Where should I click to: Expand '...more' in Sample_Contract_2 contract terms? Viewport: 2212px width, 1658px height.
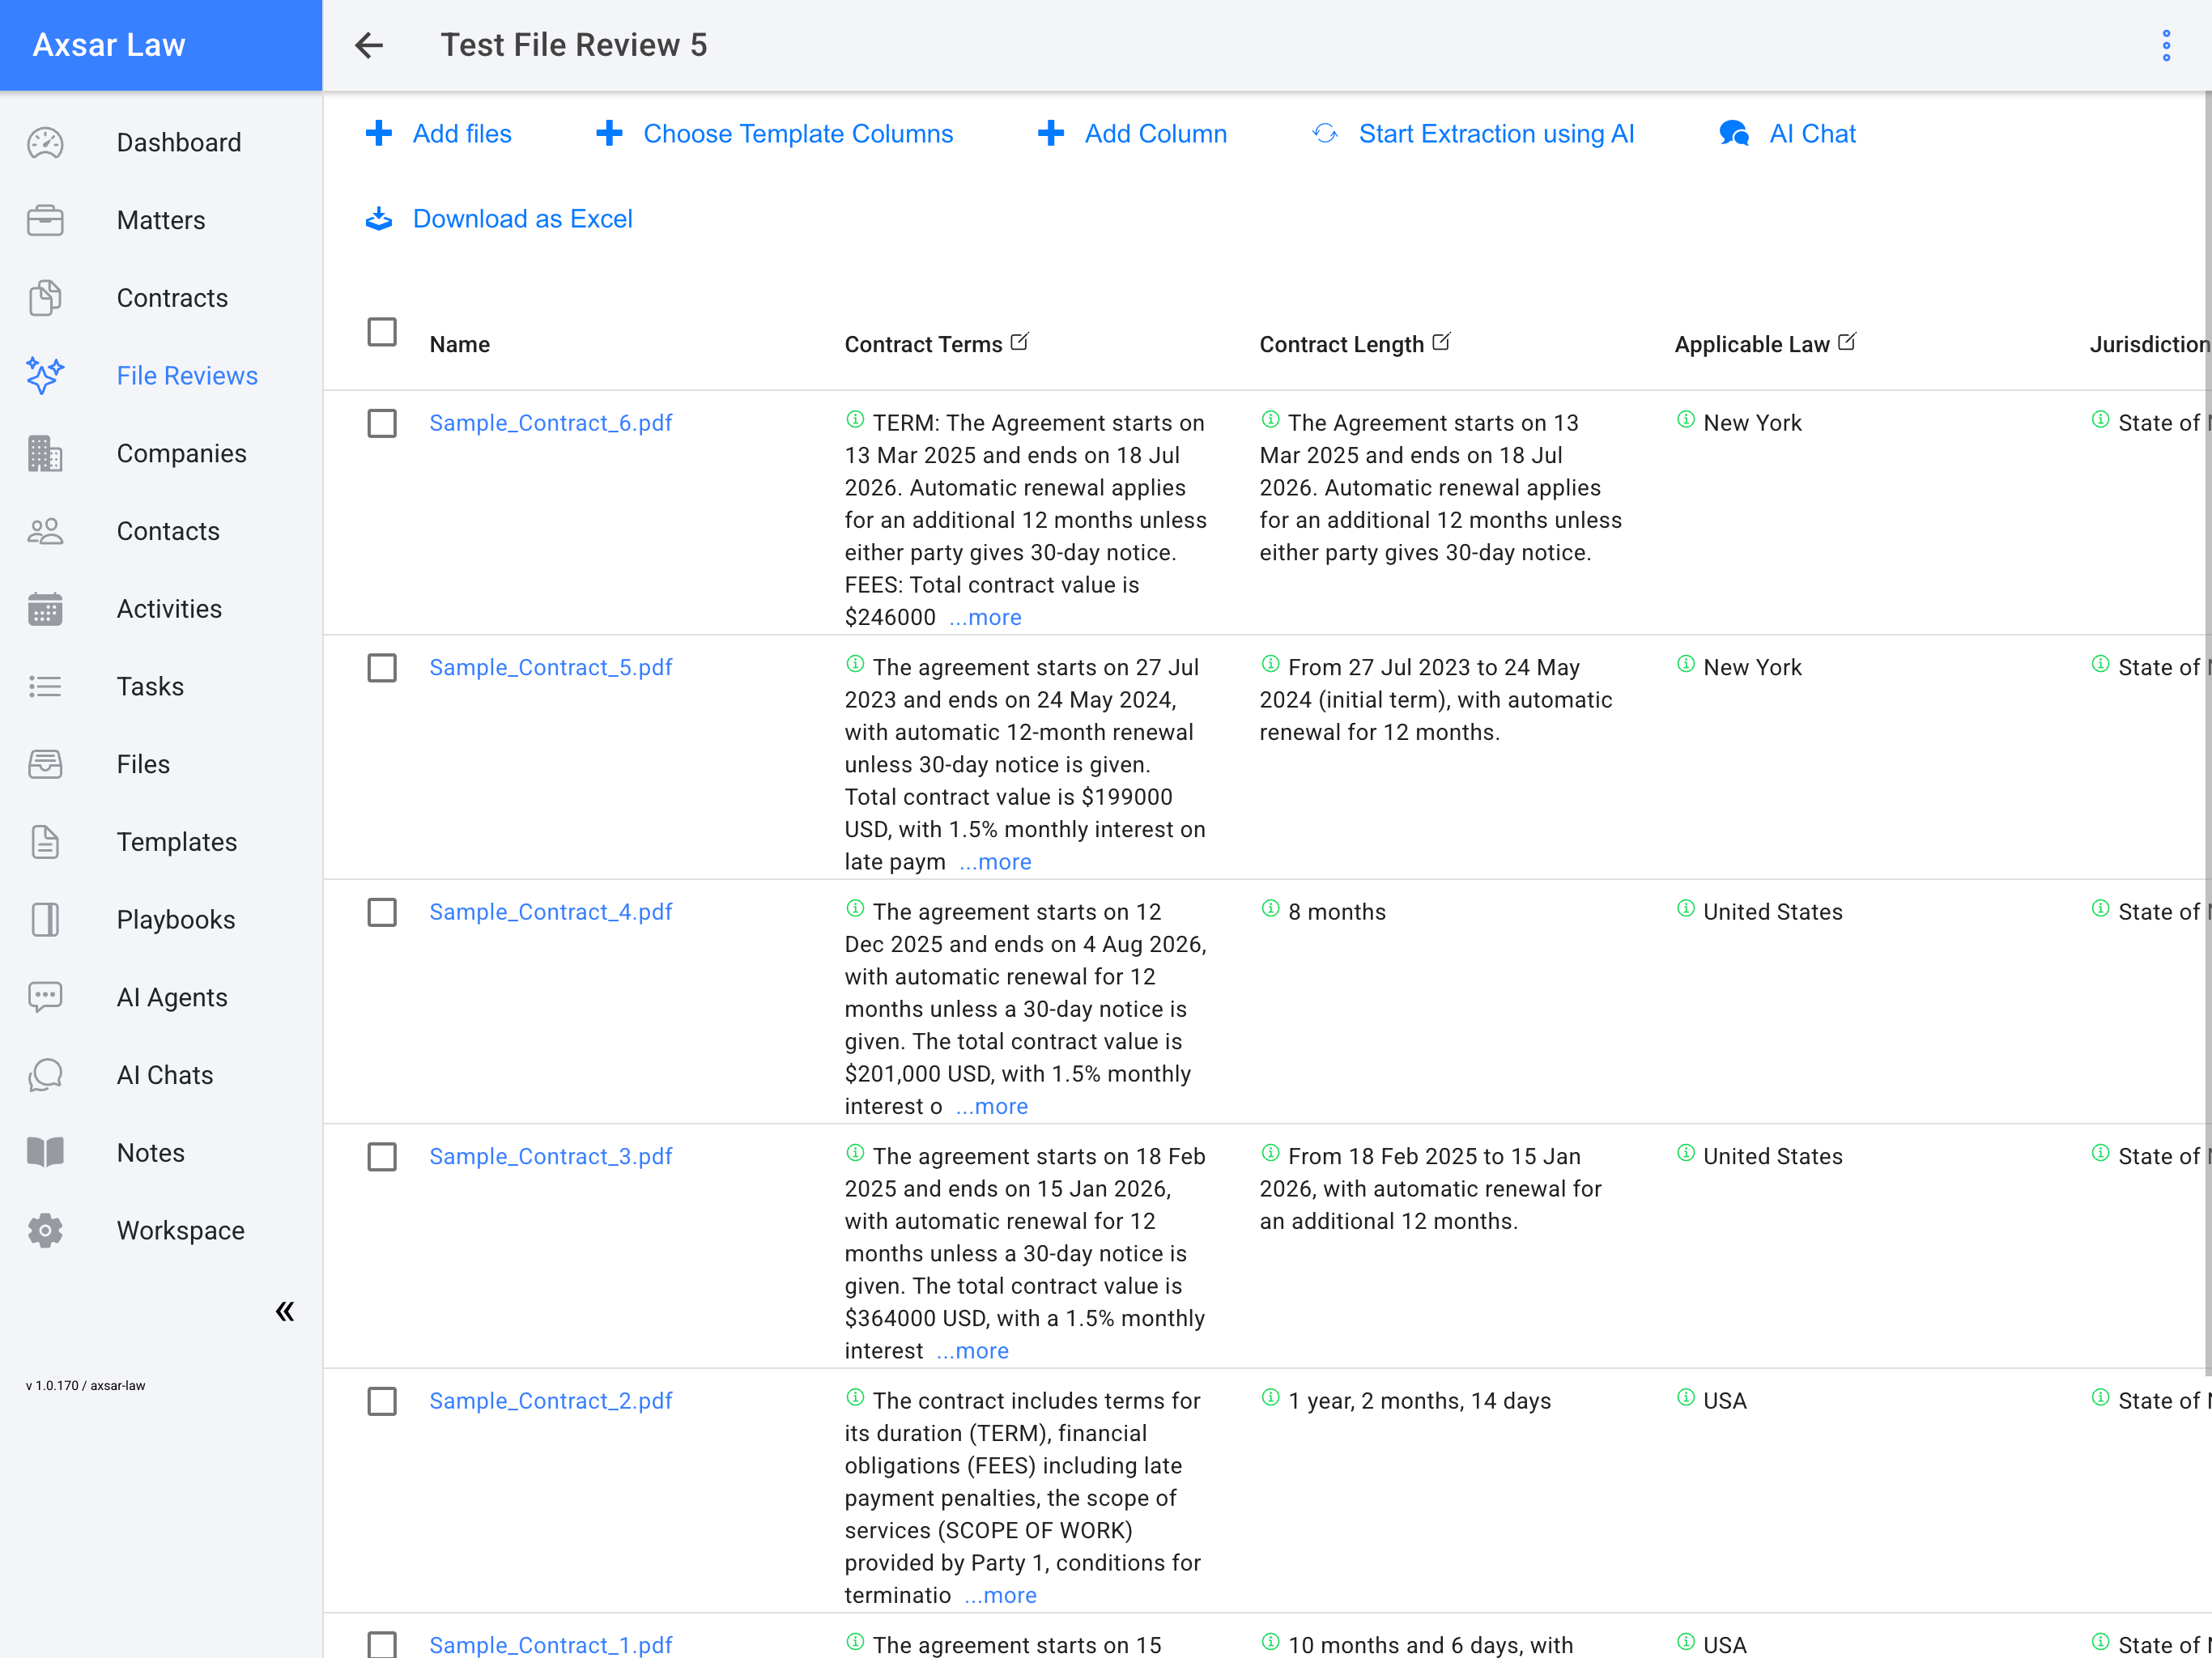[x=1000, y=1595]
